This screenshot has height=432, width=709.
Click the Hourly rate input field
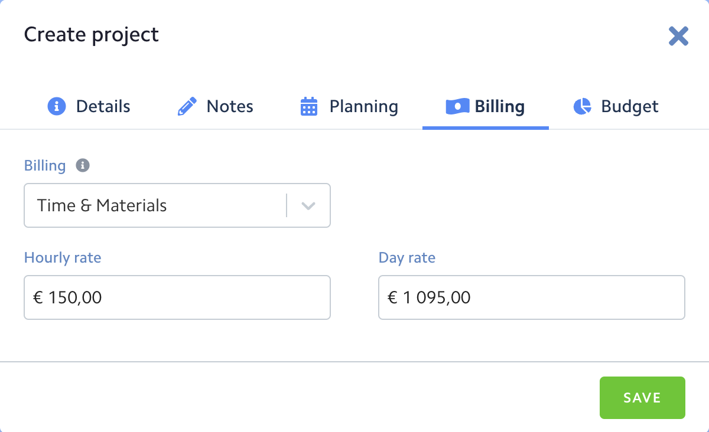177,297
